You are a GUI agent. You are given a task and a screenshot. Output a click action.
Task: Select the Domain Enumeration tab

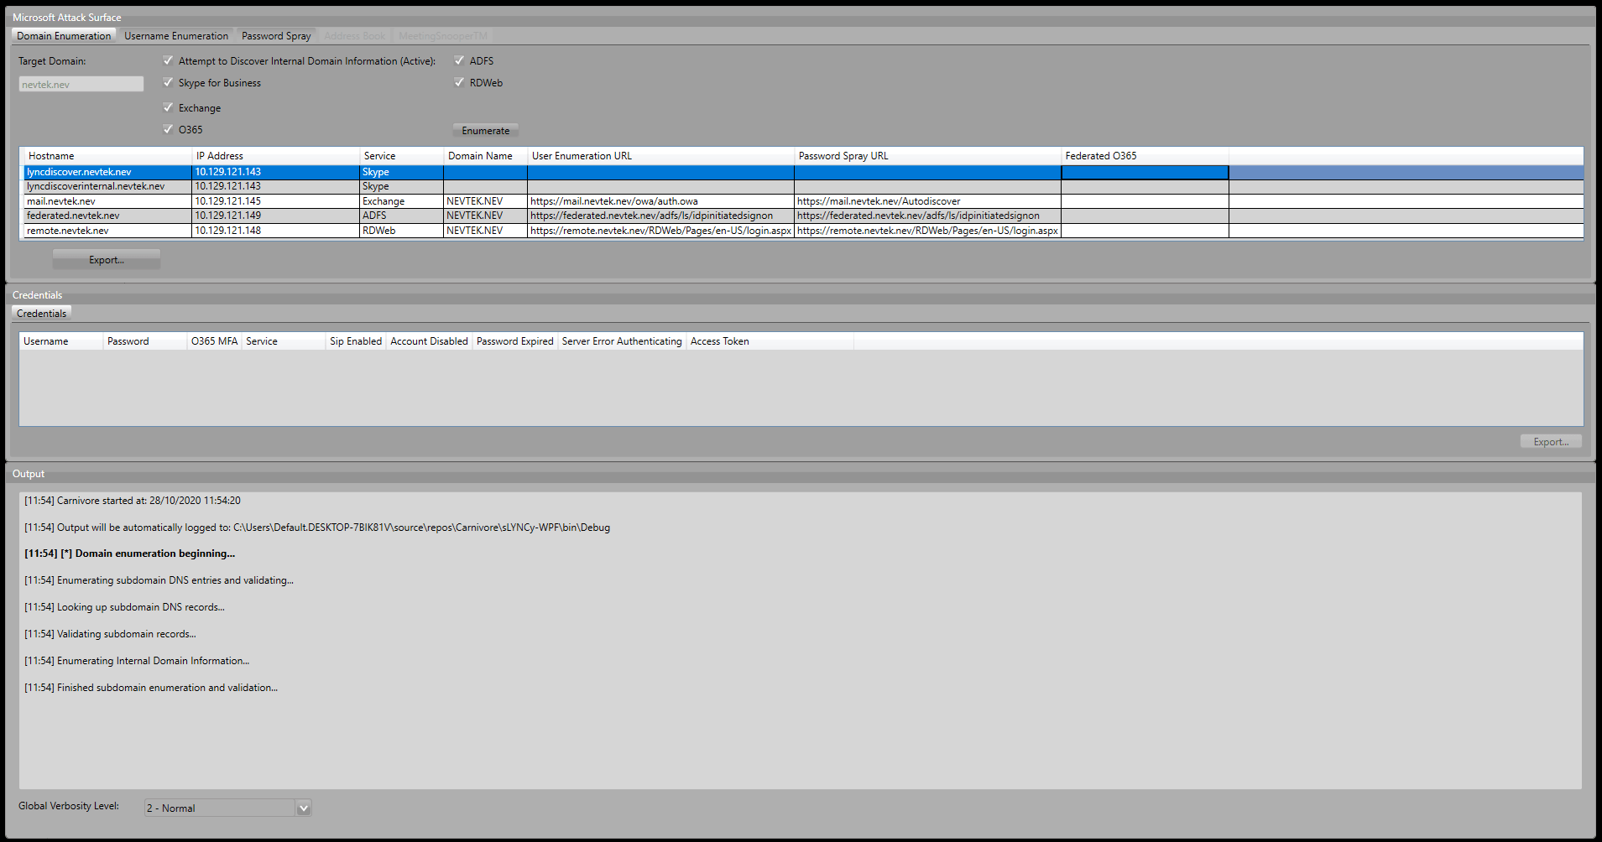(x=64, y=36)
